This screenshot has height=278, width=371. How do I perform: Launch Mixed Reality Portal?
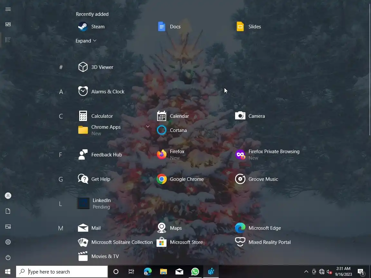(263, 242)
